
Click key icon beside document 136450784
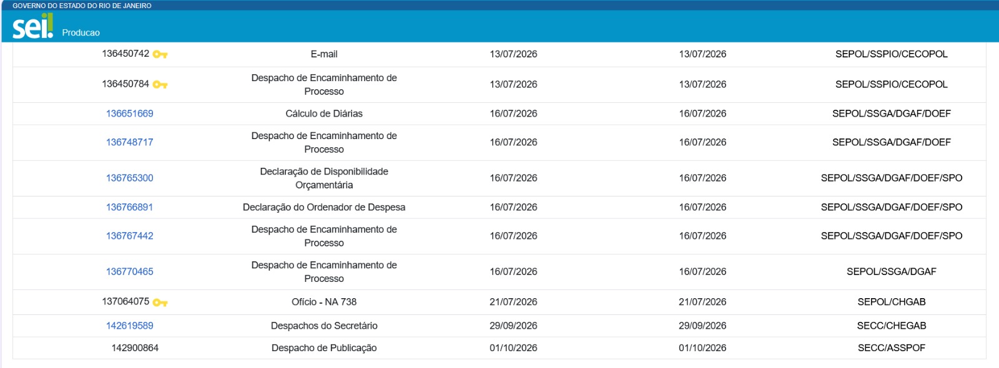click(160, 85)
